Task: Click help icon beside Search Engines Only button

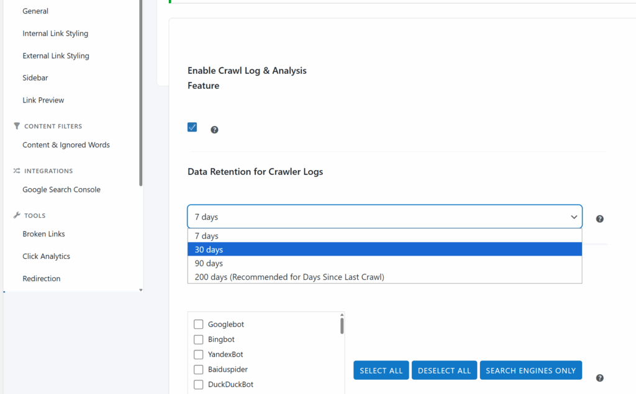Action: coord(599,378)
